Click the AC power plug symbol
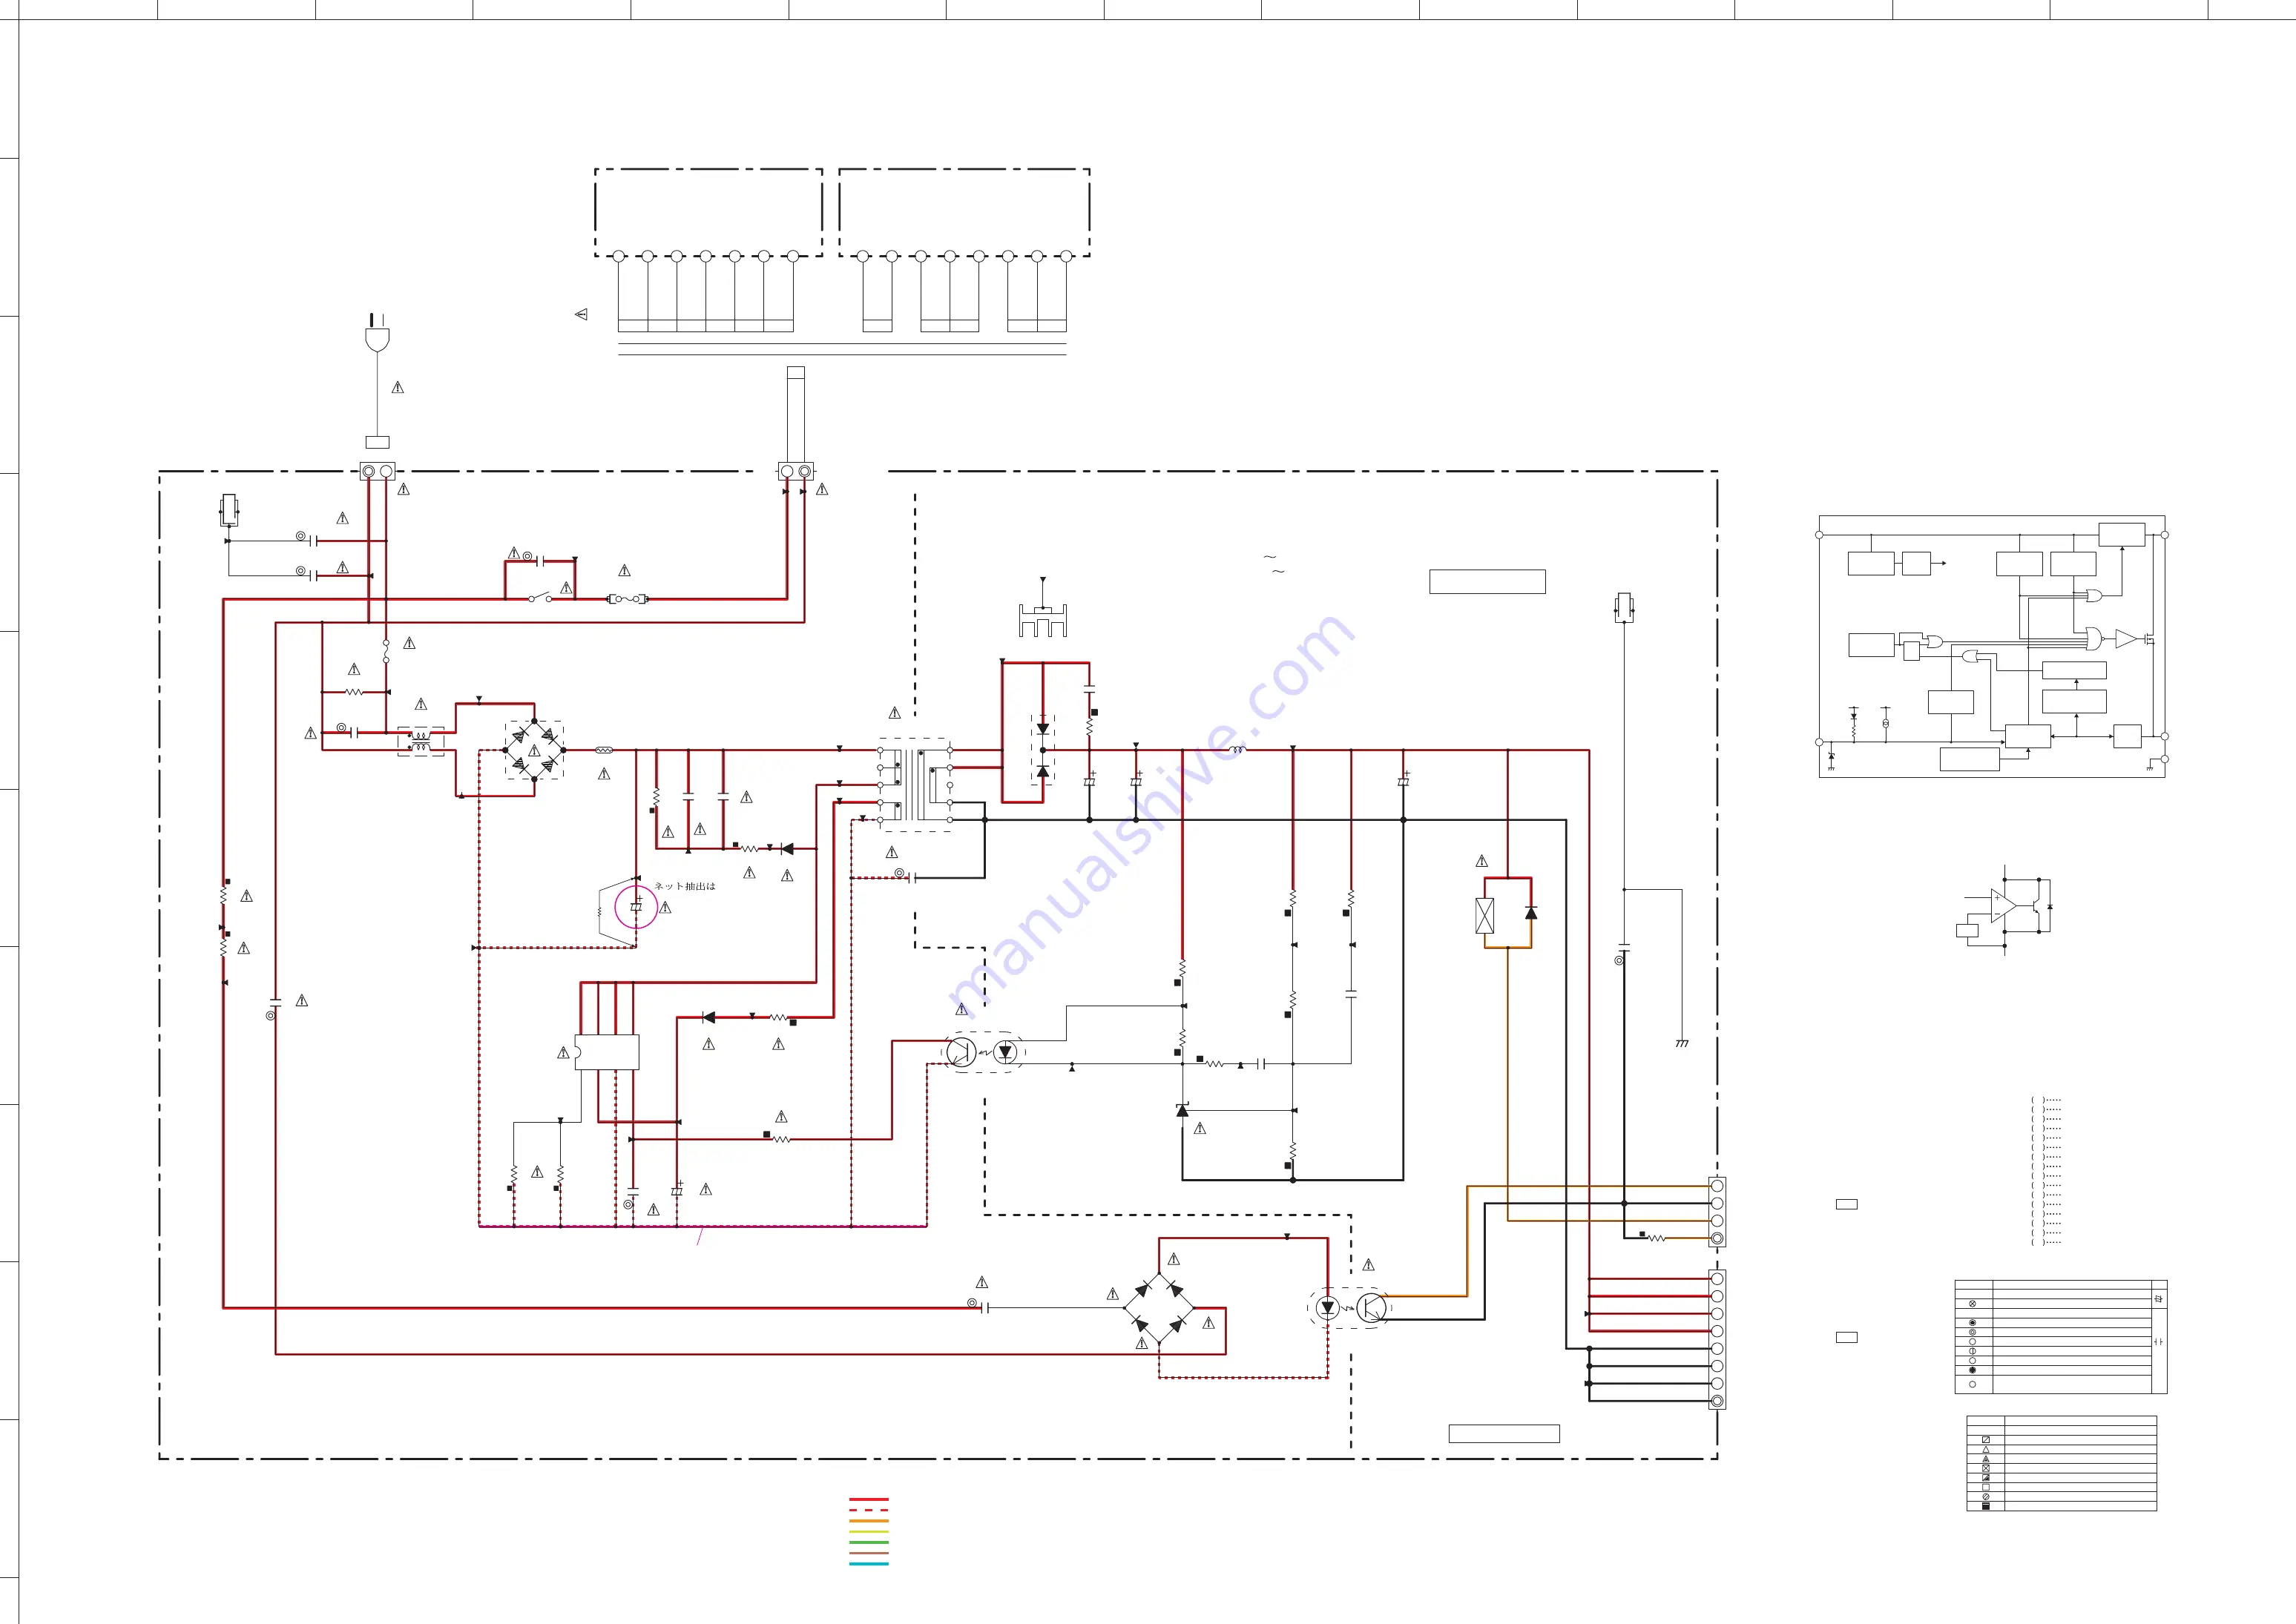This screenshot has width=2296, height=1624. [377, 333]
